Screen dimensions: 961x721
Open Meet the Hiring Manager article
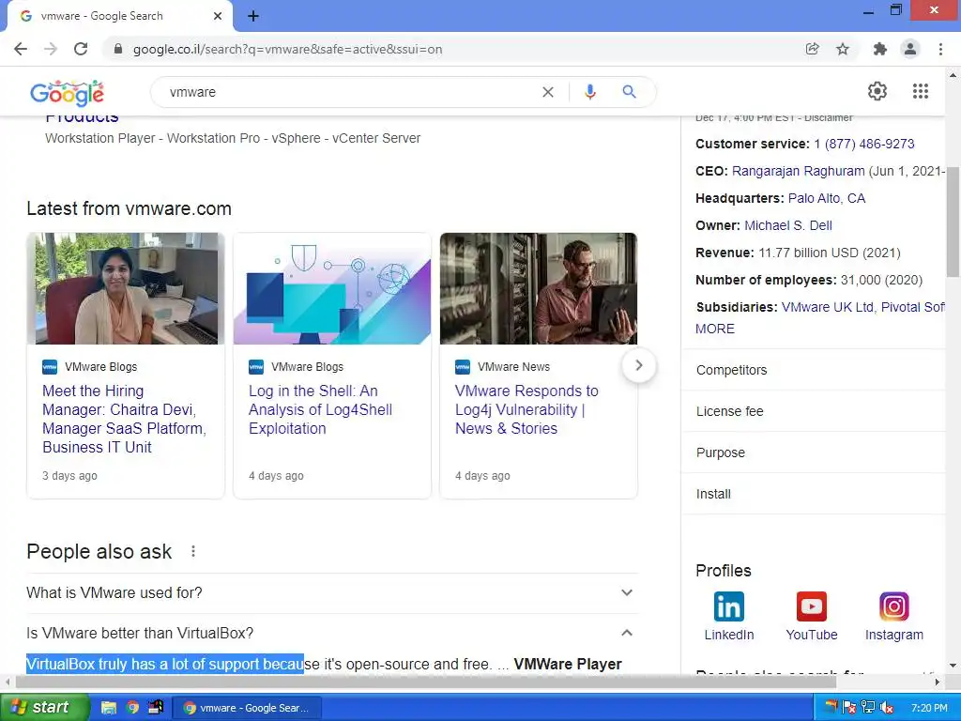pos(125,419)
